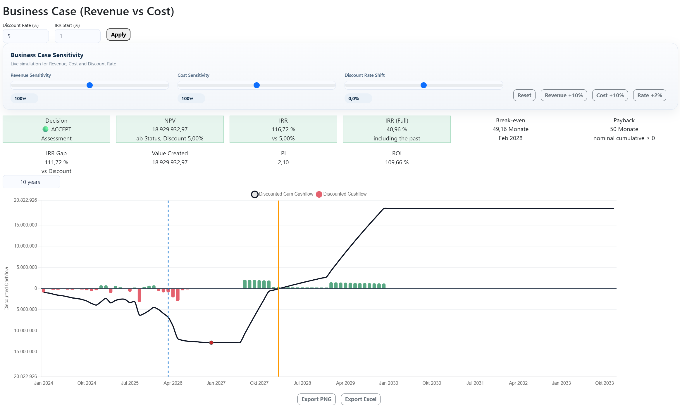
Task: Click Export PNG button
Action: (x=316, y=399)
